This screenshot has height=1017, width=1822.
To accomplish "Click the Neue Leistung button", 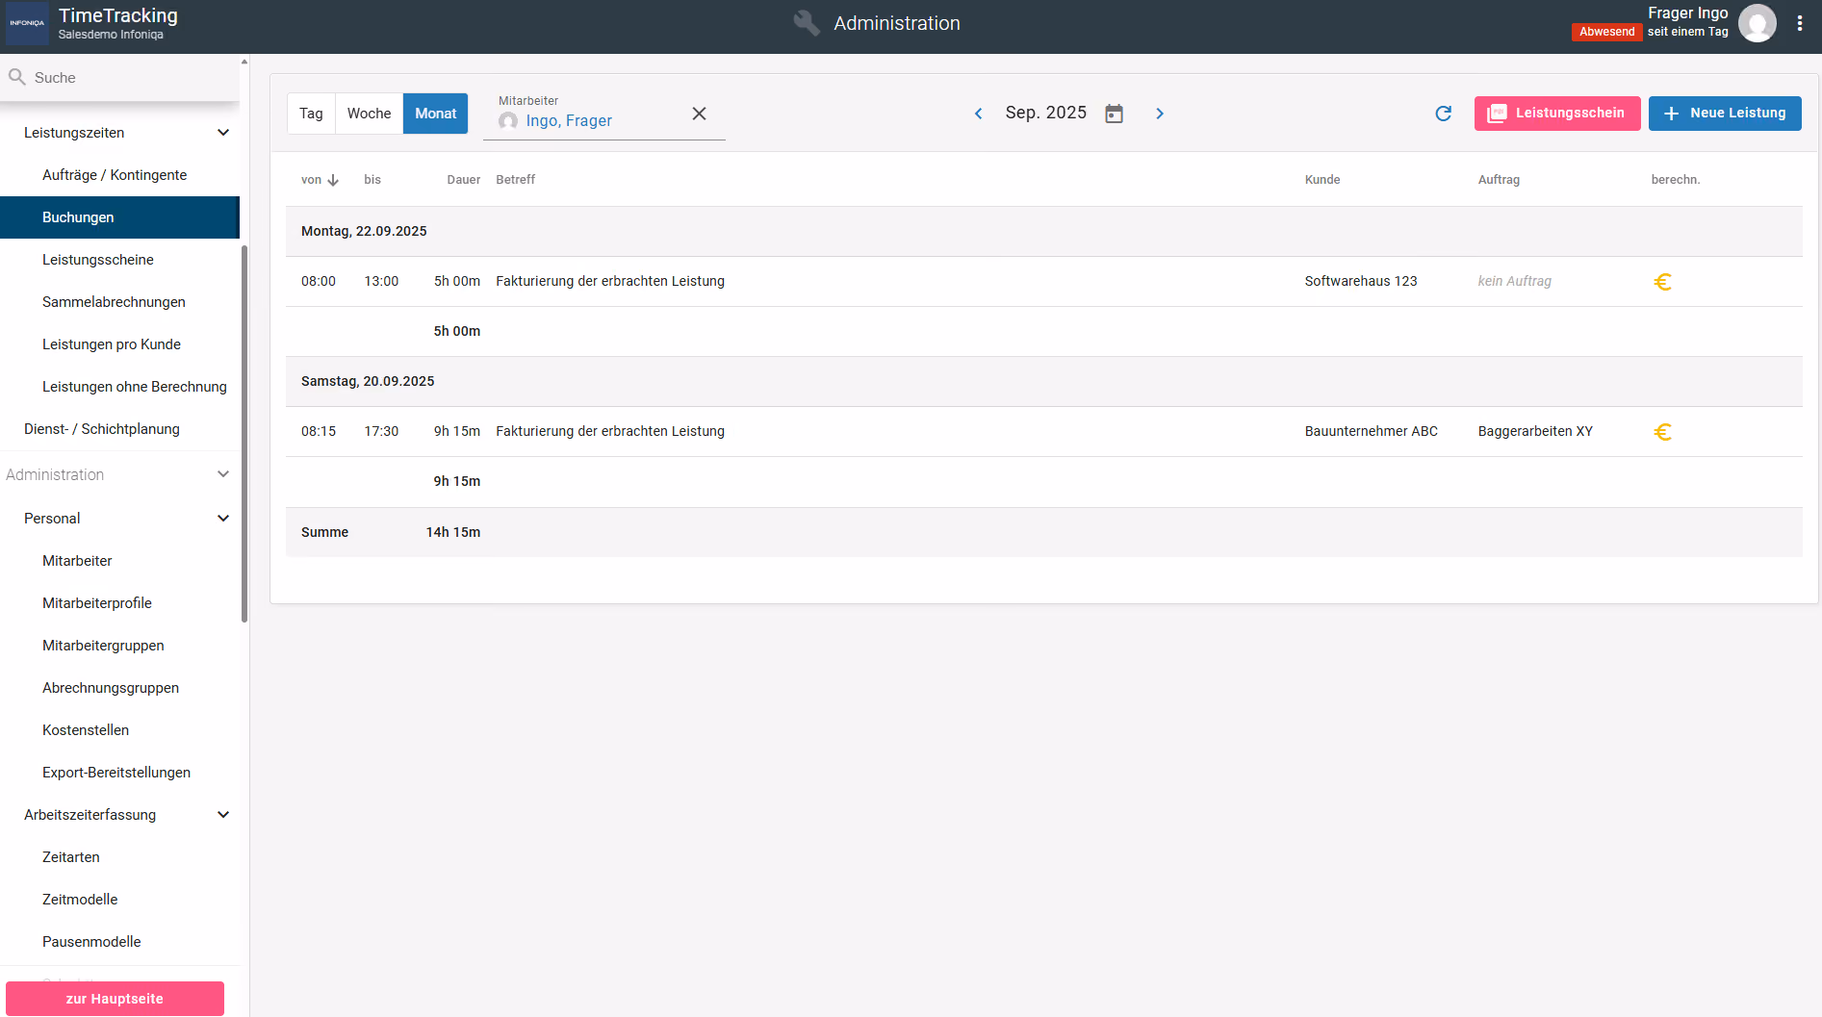I will click(1725, 114).
